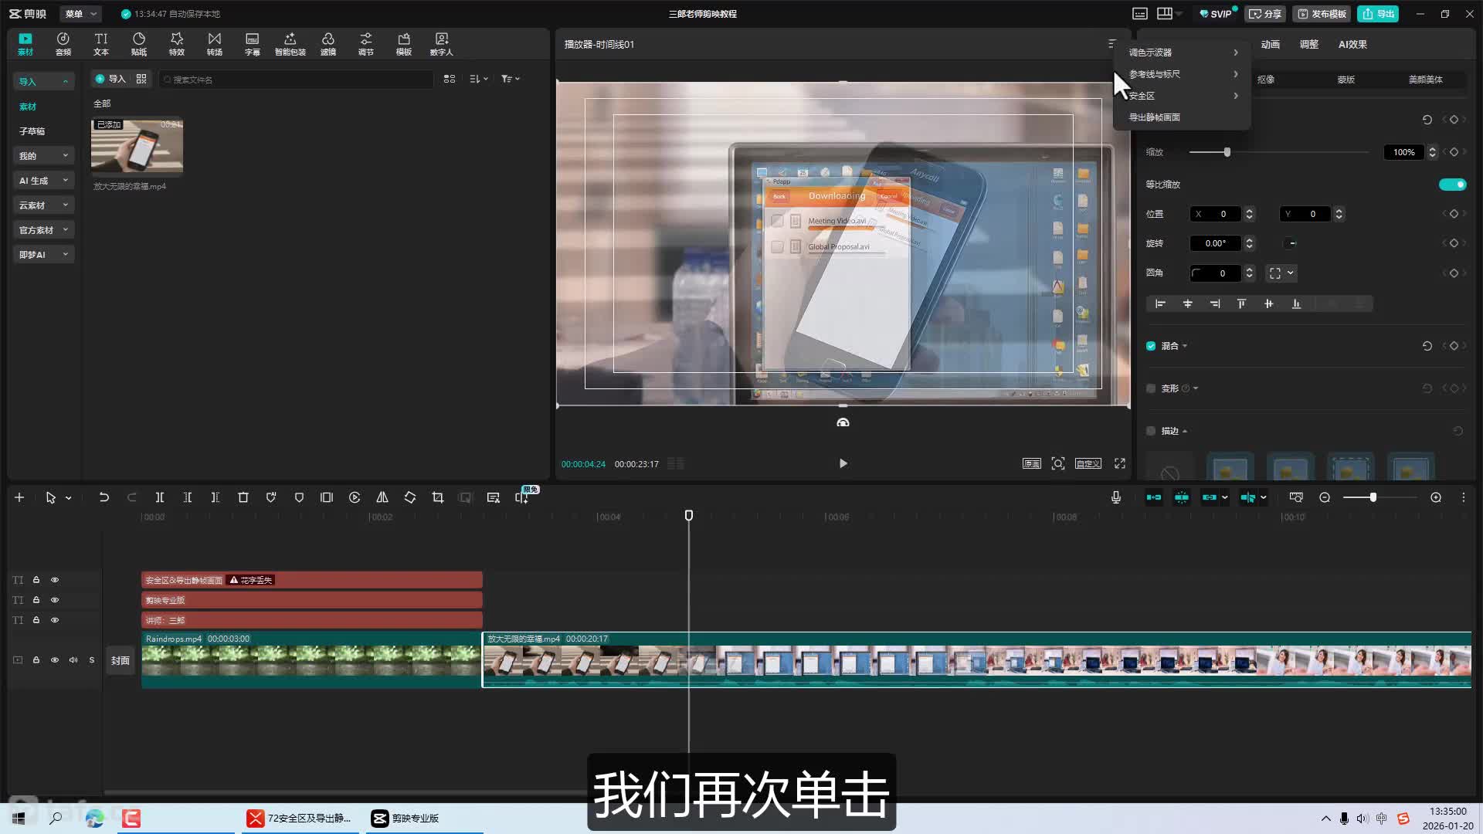Click the delete clip trash icon

coord(243,498)
